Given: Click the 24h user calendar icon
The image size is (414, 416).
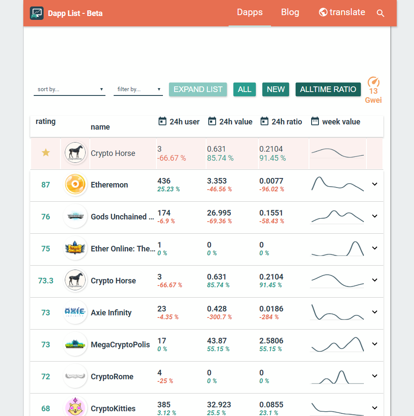Looking at the screenshot, I should 162,121.
